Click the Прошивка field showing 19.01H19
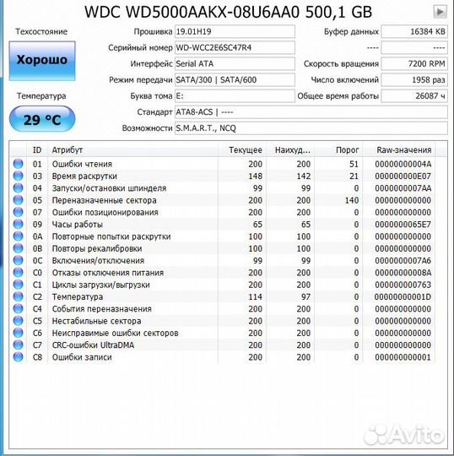454x456 pixels. (235, 31)
